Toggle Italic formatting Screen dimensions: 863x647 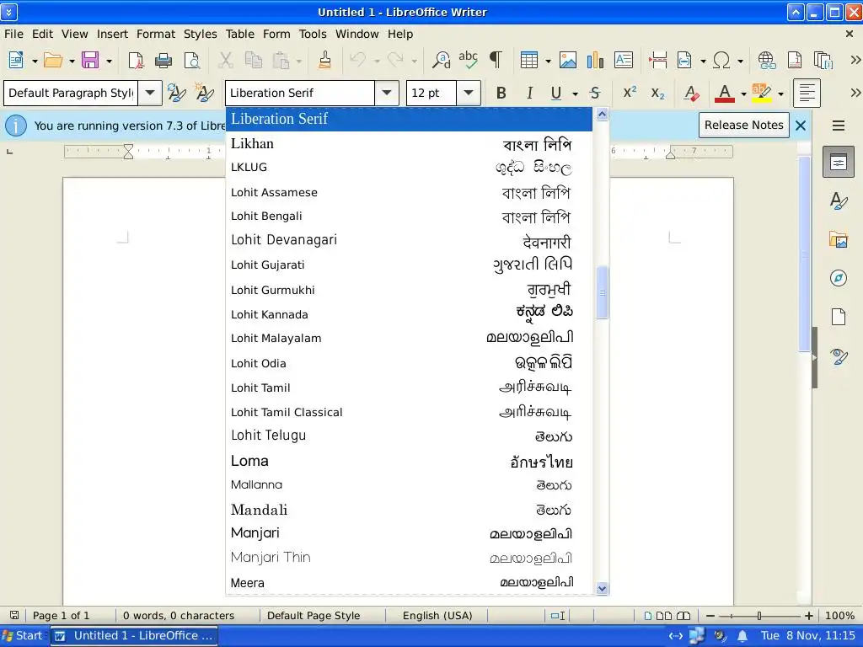coord(529,93)
